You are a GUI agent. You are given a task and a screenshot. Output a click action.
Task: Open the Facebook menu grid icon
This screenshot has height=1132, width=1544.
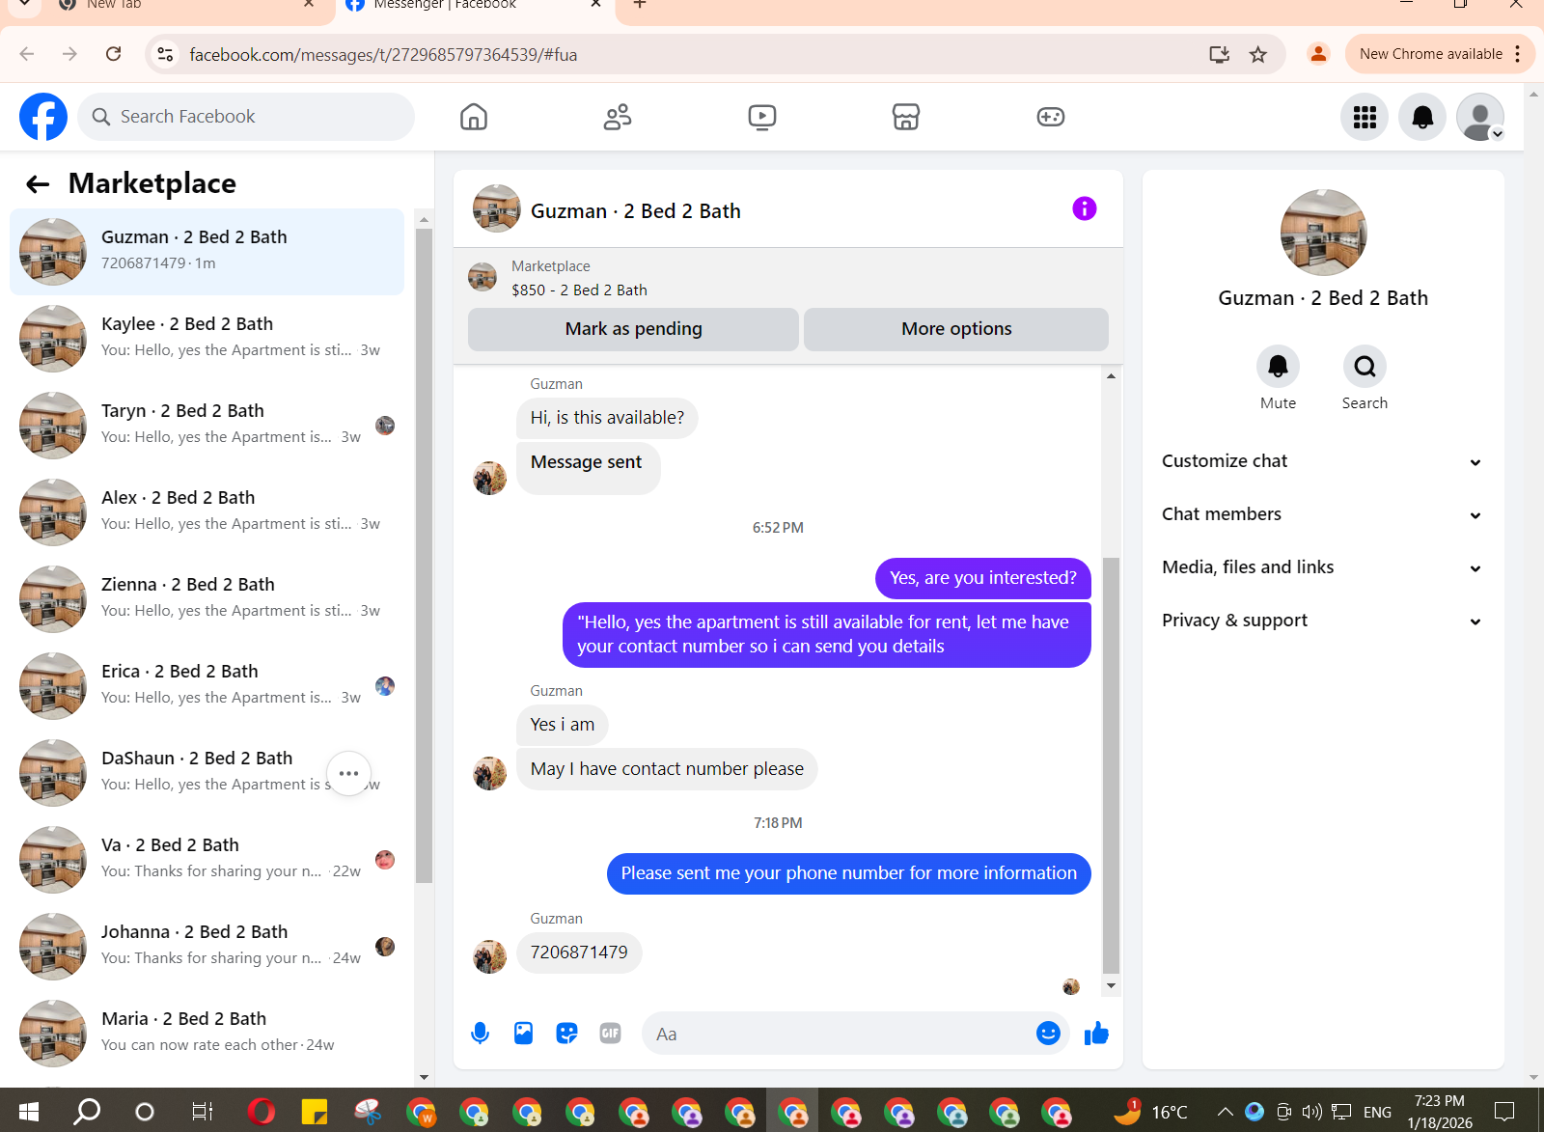coord(1365,117)
